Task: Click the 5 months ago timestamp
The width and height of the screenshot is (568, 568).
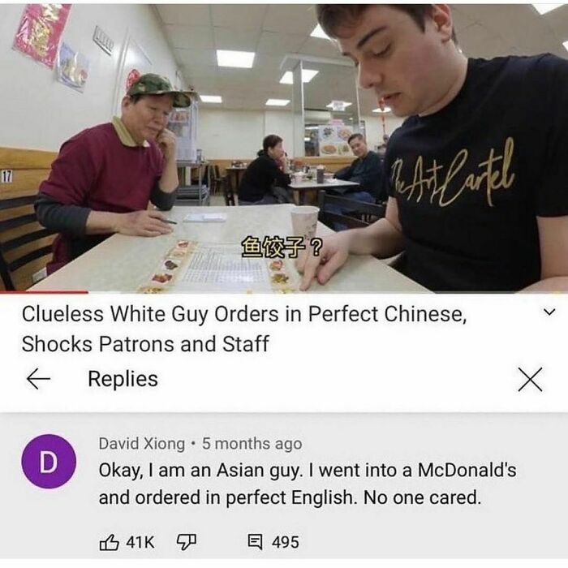Action: pyautogui.click(x=252, y=444)
